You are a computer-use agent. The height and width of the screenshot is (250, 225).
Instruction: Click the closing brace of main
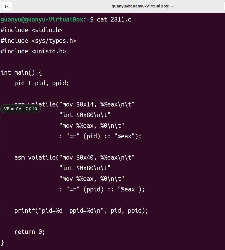pyautogui.click(x=2, y=243)
